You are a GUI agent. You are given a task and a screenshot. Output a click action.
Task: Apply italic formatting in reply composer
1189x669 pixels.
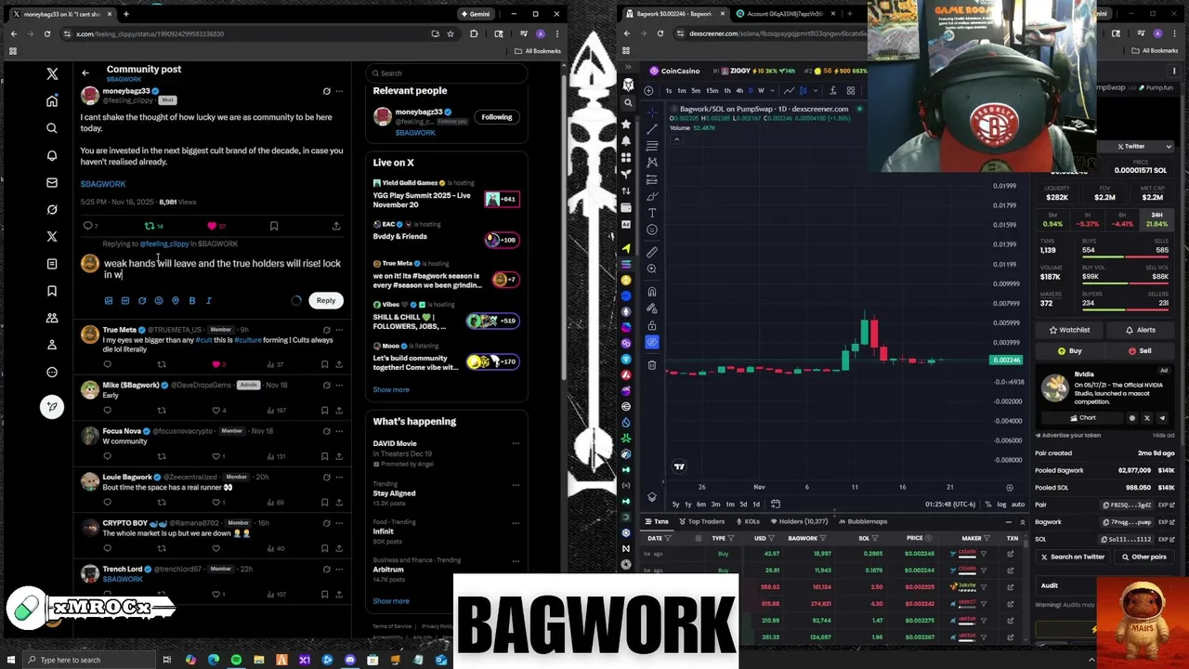[x=209, y=301]
